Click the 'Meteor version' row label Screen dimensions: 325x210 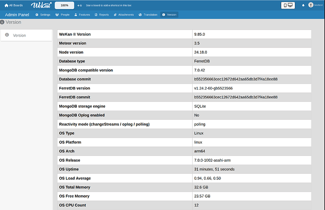[73, 43]
